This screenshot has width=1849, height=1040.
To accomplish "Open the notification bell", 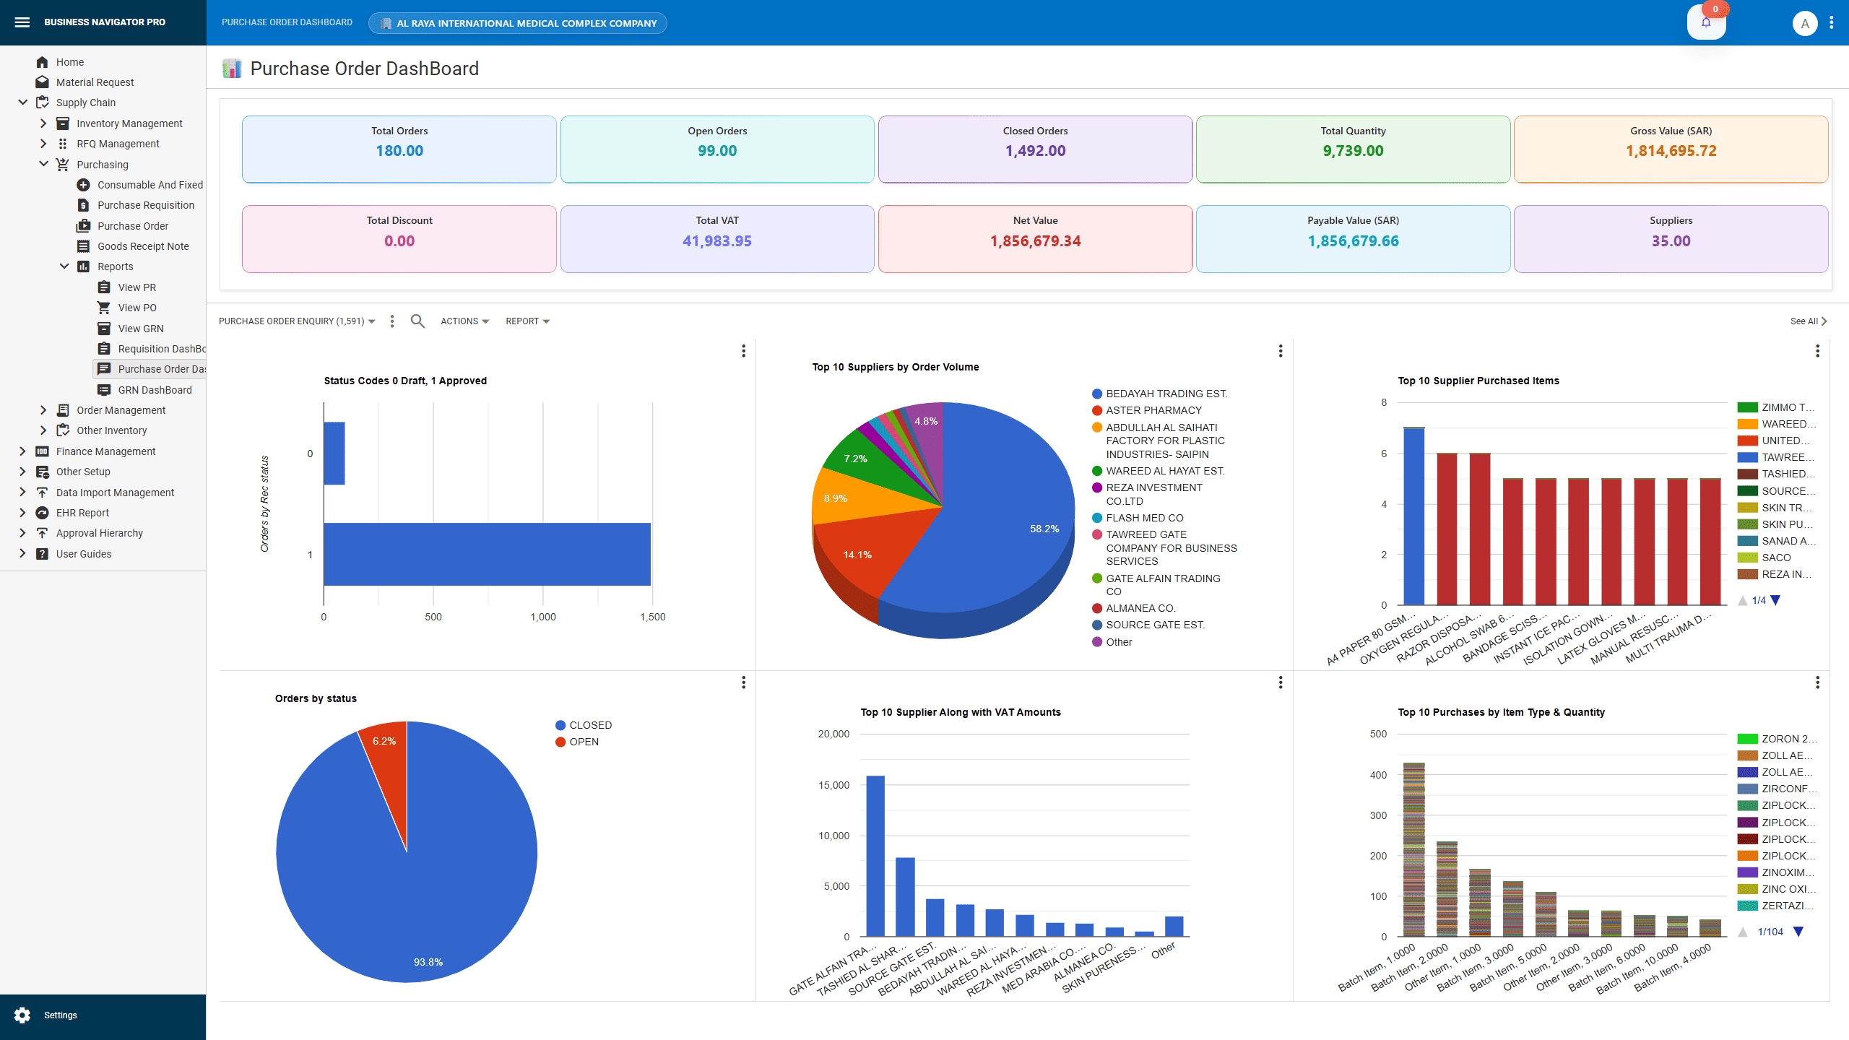I will click(1706, 22).
